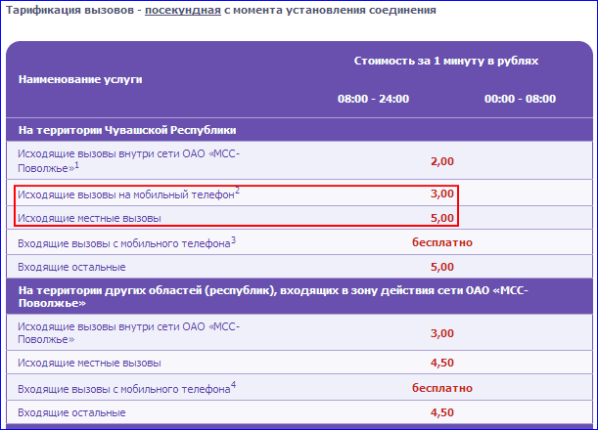Click section heading «На территории Чувашской Республики»
598x430 pixels.
[127, 130]
